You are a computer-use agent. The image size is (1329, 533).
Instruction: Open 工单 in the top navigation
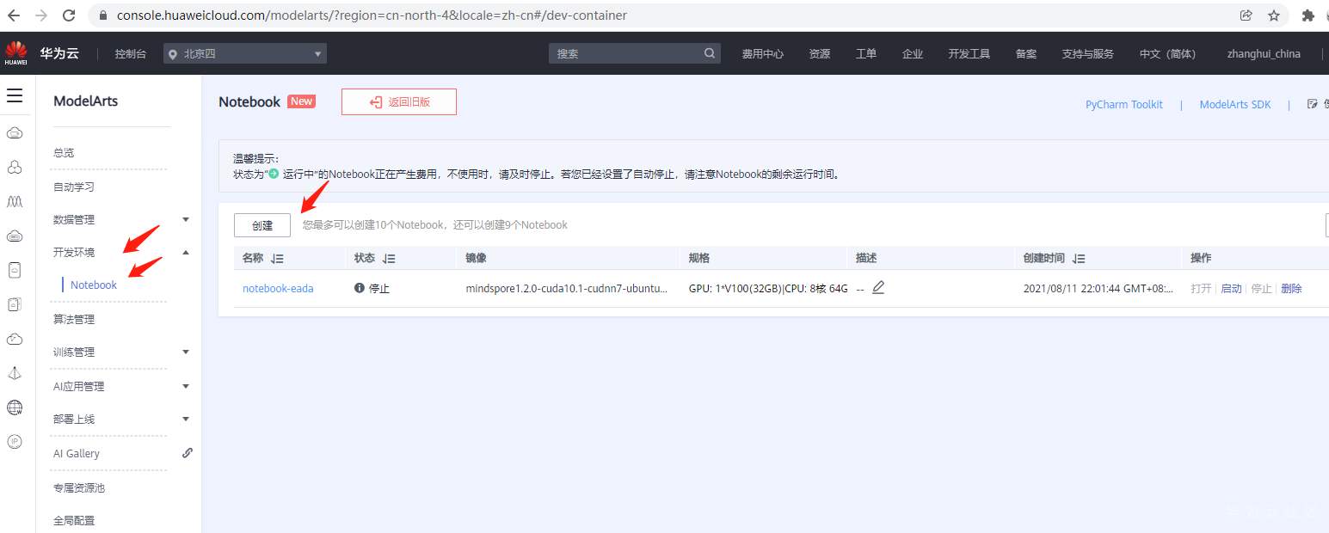[866, 53]
